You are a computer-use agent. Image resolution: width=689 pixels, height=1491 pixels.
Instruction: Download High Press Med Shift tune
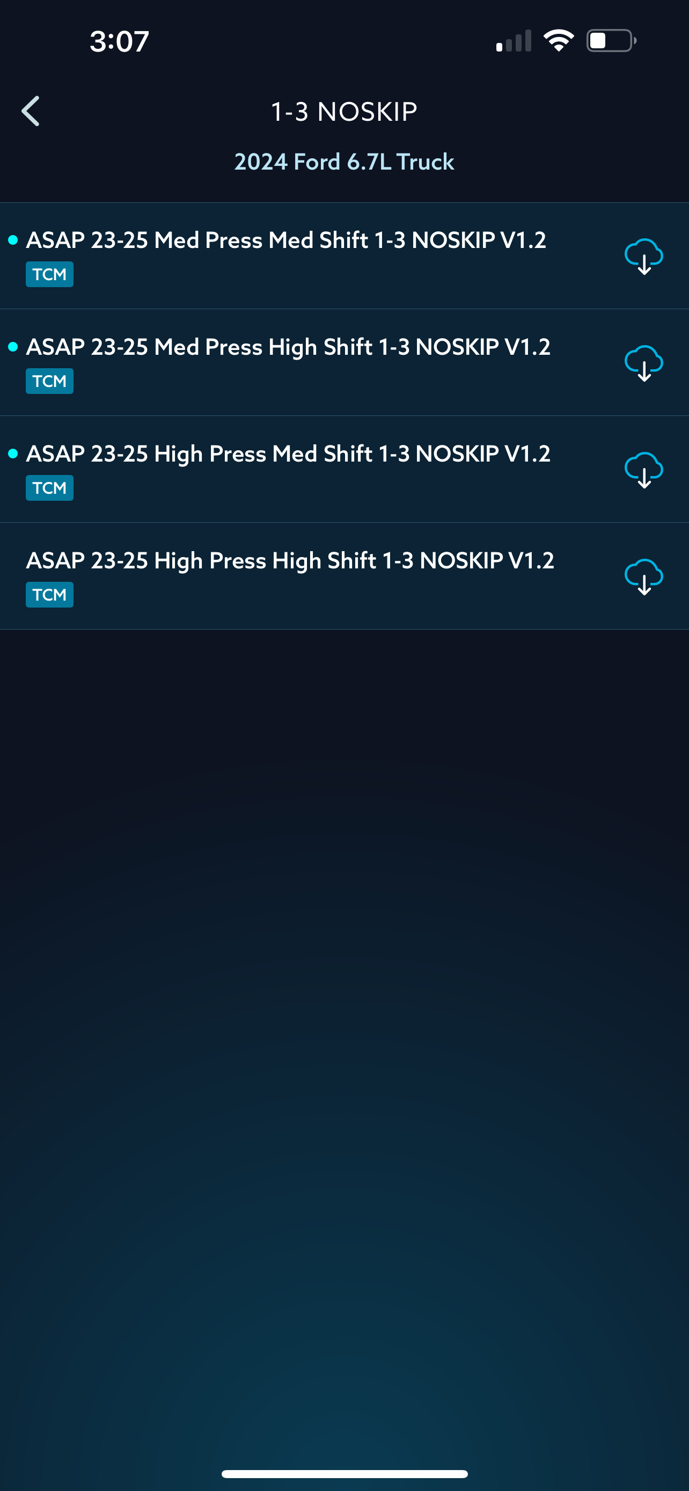click(643, 470)
